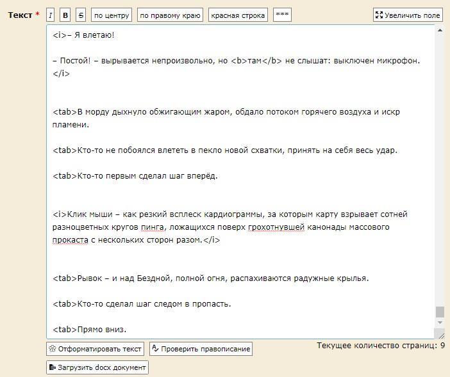The width and height of the screenshot is (450, 377).
Task: Click the text area scrollbar thumb
Action: click(x=440, y=312)
